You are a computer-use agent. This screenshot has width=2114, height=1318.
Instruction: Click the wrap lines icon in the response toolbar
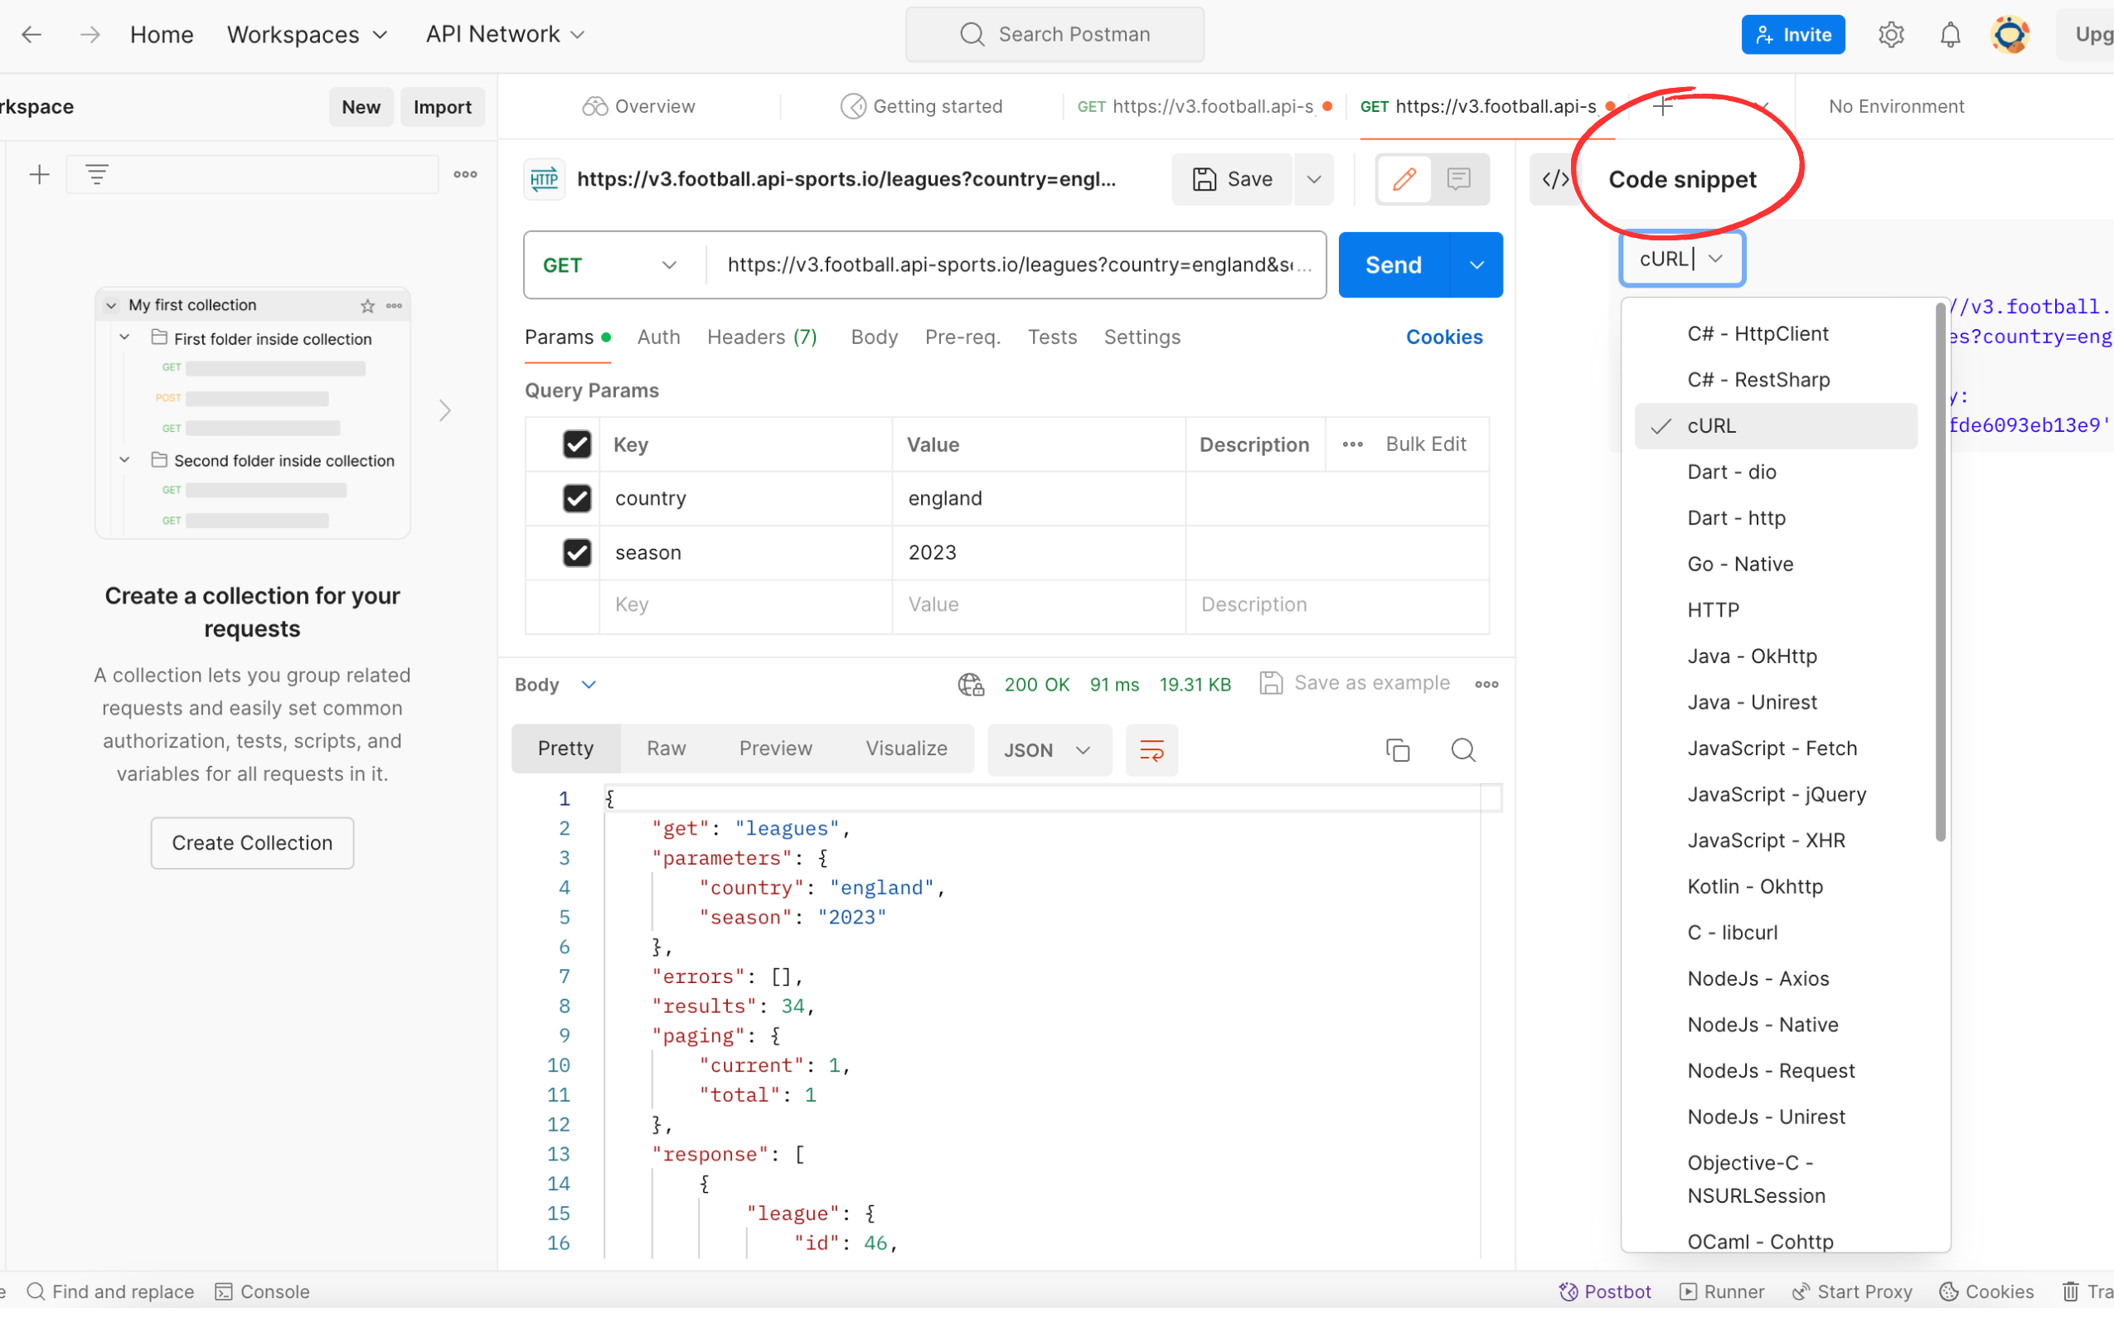[1152, 749]
